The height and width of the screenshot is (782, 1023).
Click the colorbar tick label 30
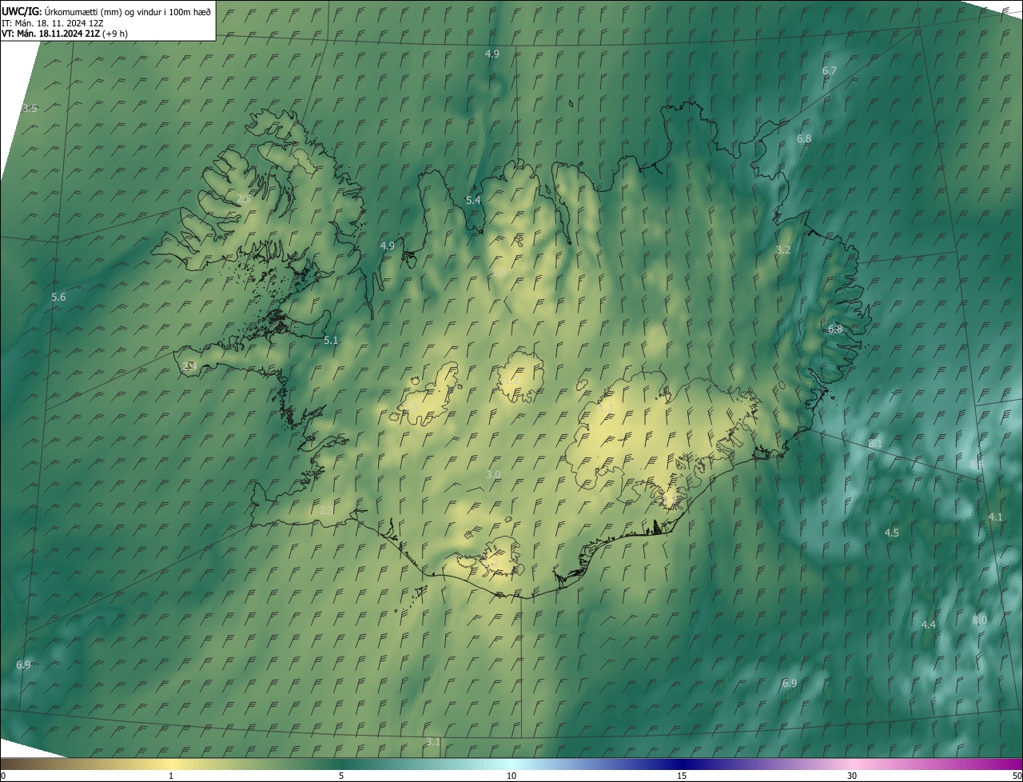click(852, 776)
